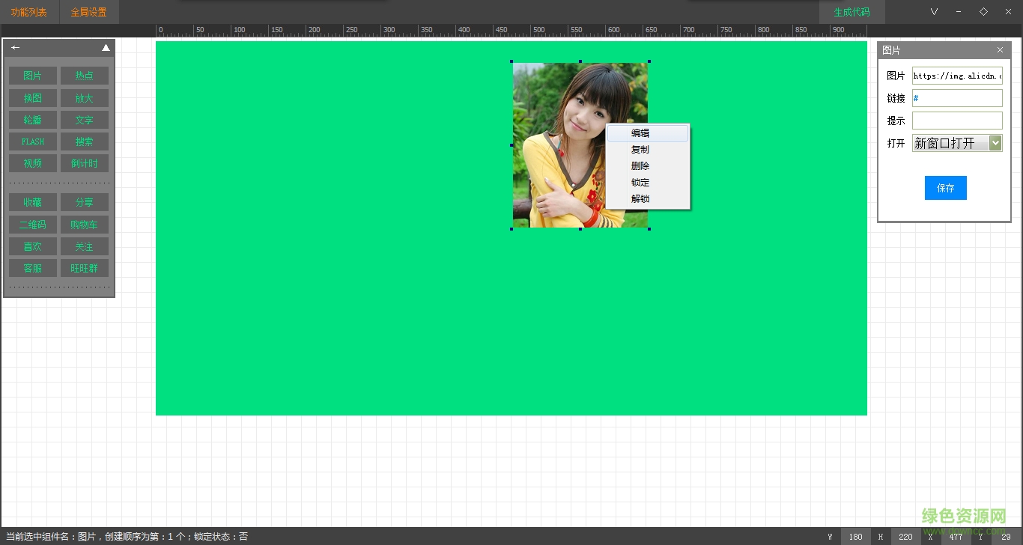
Task: Add the 旺旺群 component
Action: (x=85, y=268)
